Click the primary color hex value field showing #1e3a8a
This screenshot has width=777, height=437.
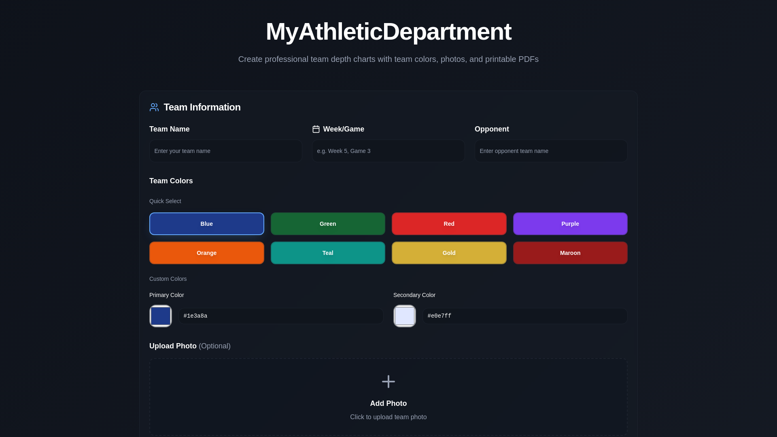(280, 316)
